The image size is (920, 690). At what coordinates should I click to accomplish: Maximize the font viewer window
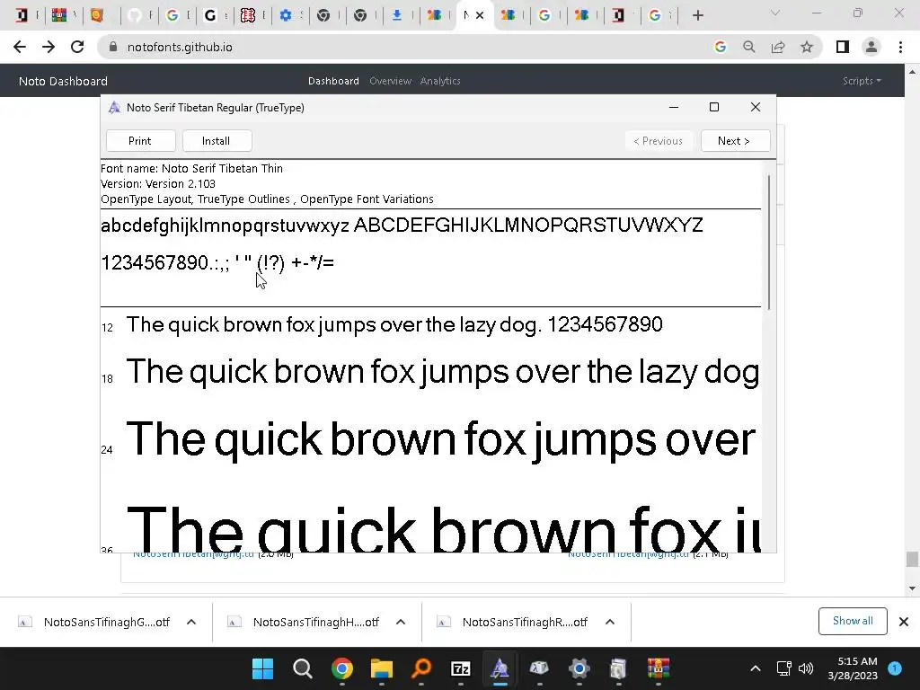(x=714, y=107)
